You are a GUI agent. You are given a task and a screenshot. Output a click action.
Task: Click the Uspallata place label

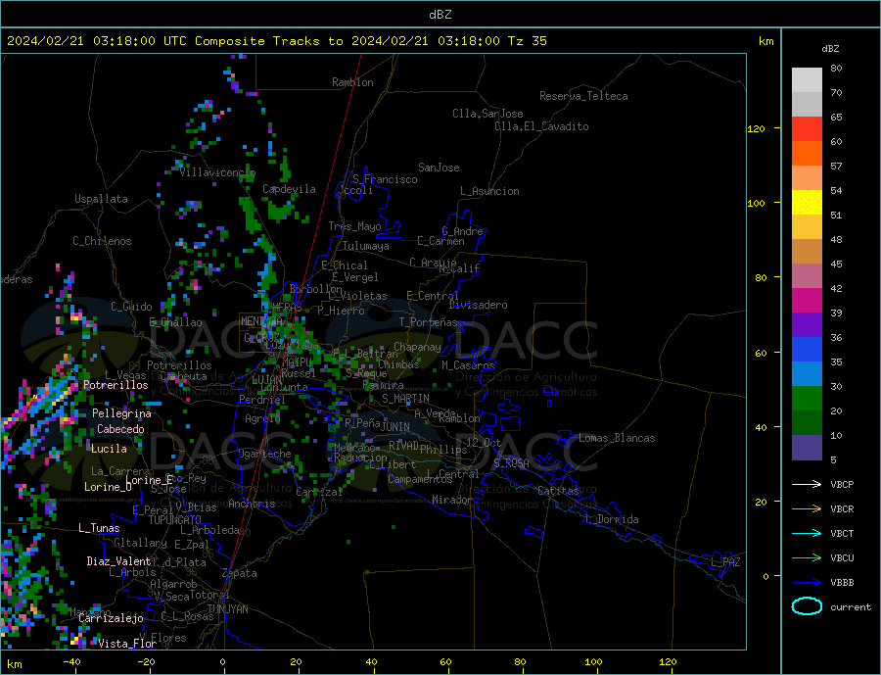point(101,199)
